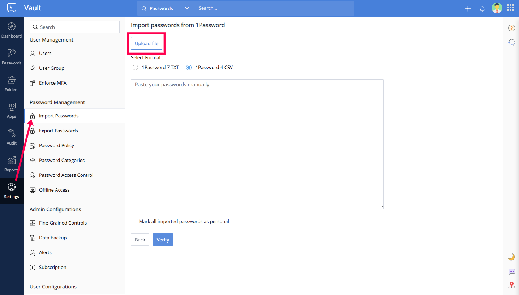Click the Admin Configurations section heading
519x295 pixels.
(x=55, y=209)
